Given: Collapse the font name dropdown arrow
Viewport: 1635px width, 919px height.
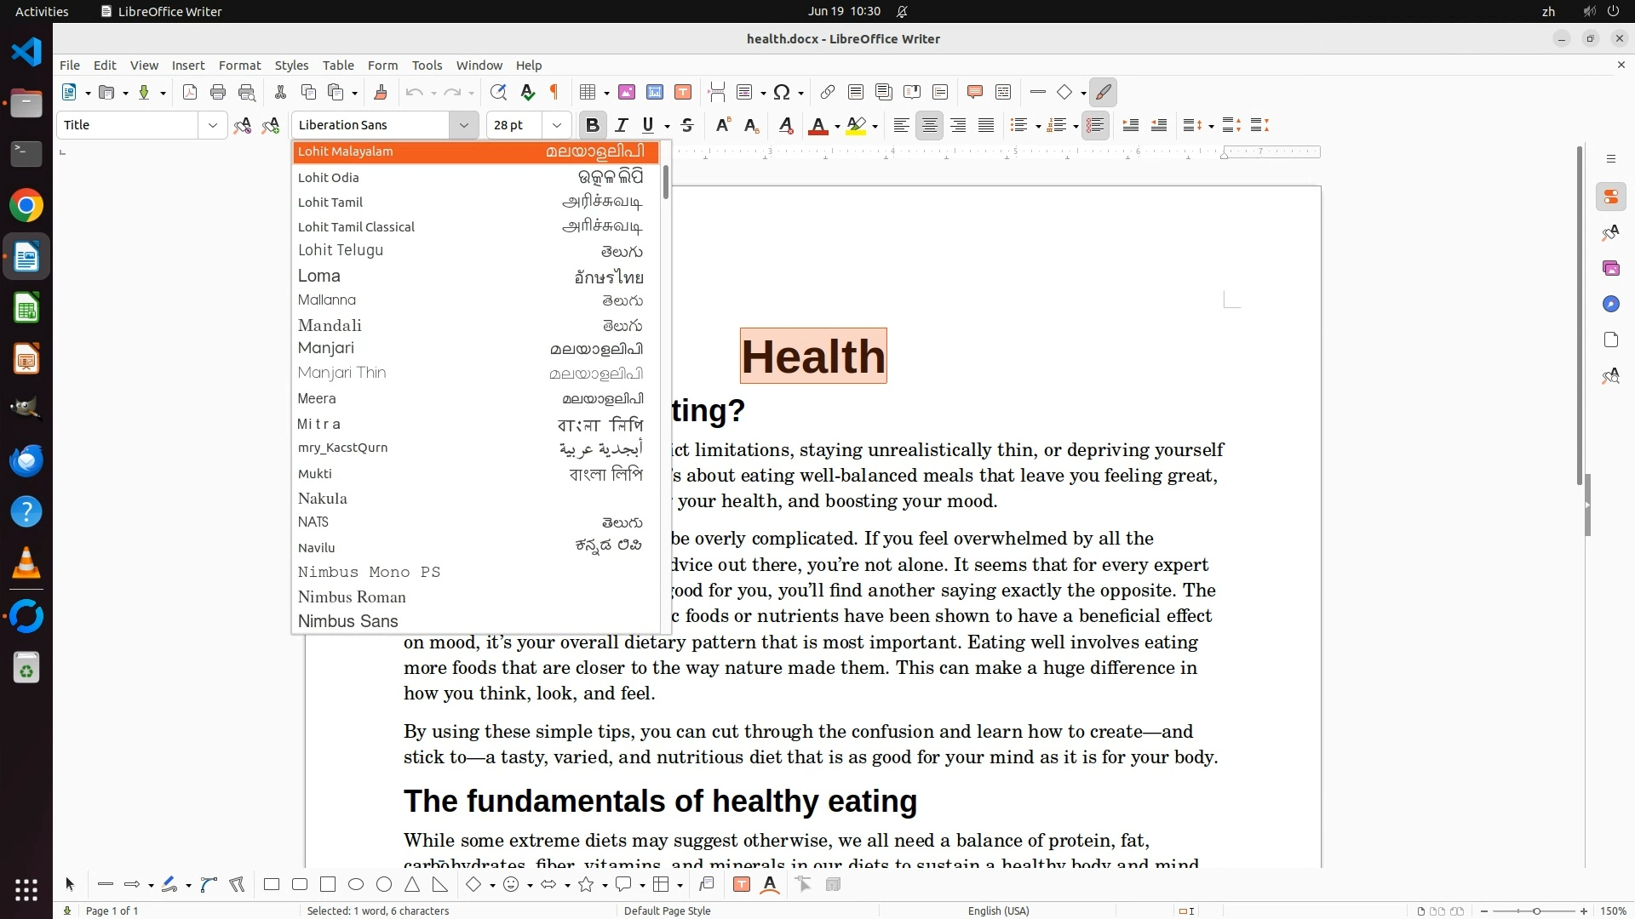Looking at the screenshot, I should click(x=464, y=126).
